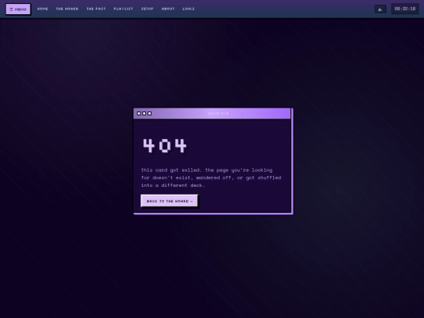Visit the About nav link

(168, 9)
